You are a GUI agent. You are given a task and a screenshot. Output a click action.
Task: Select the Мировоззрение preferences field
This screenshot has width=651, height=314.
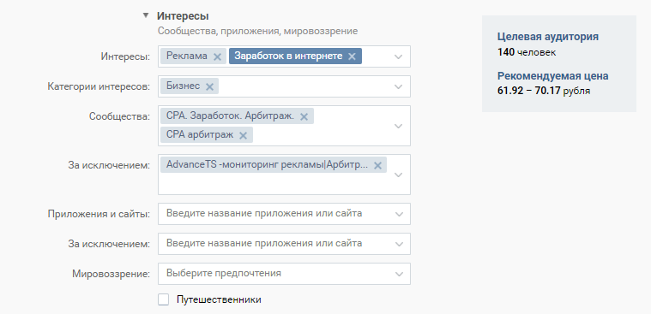(284, 274)
